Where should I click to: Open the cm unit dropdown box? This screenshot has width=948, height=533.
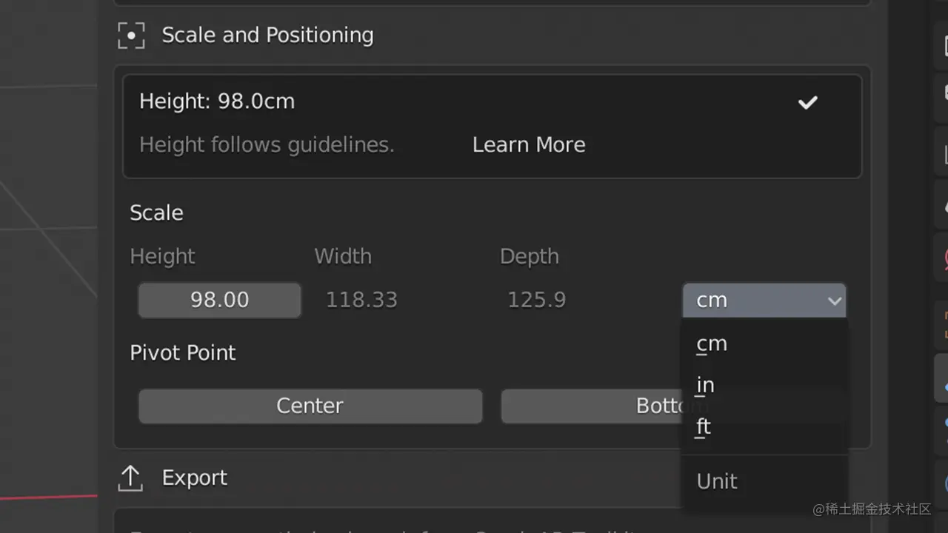pos(764,301)
